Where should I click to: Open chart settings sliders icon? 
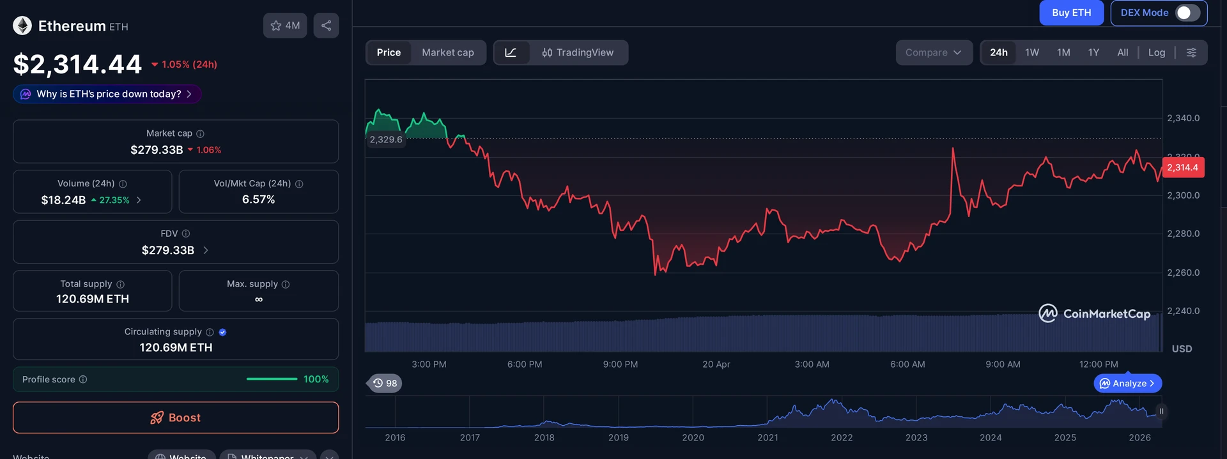pyautogui.click(x=1191, y=52)
